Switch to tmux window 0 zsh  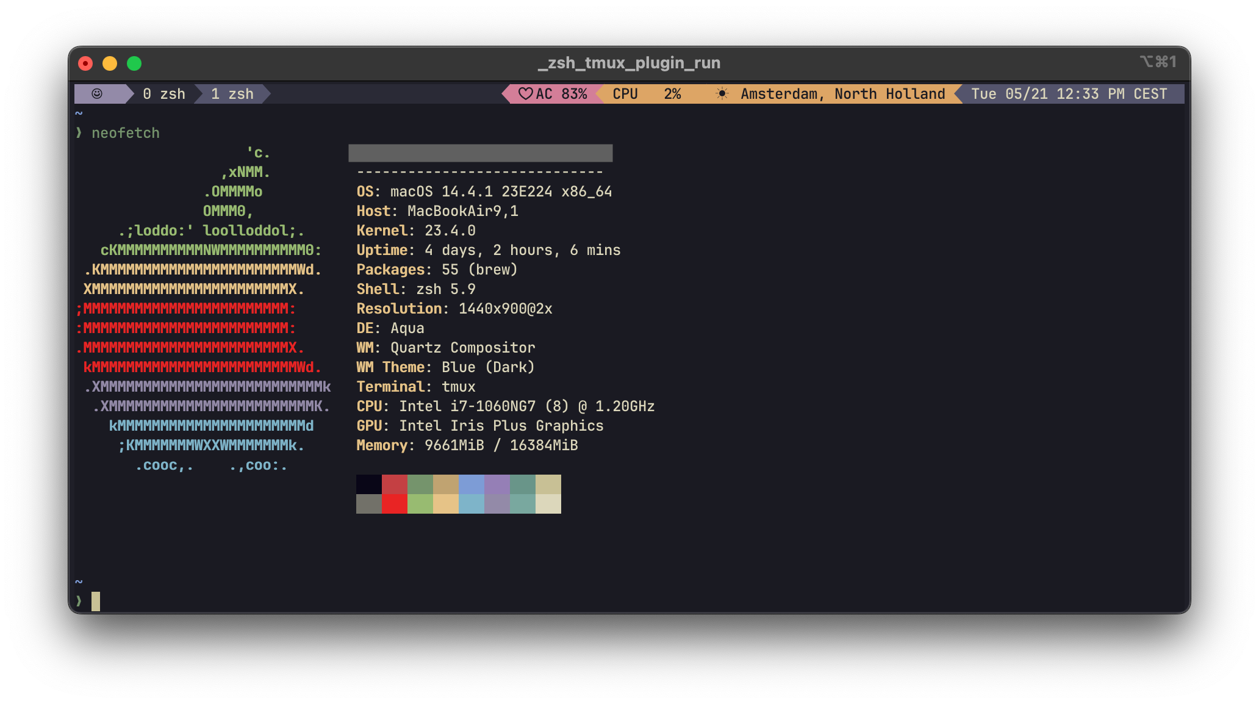(163, 94)
